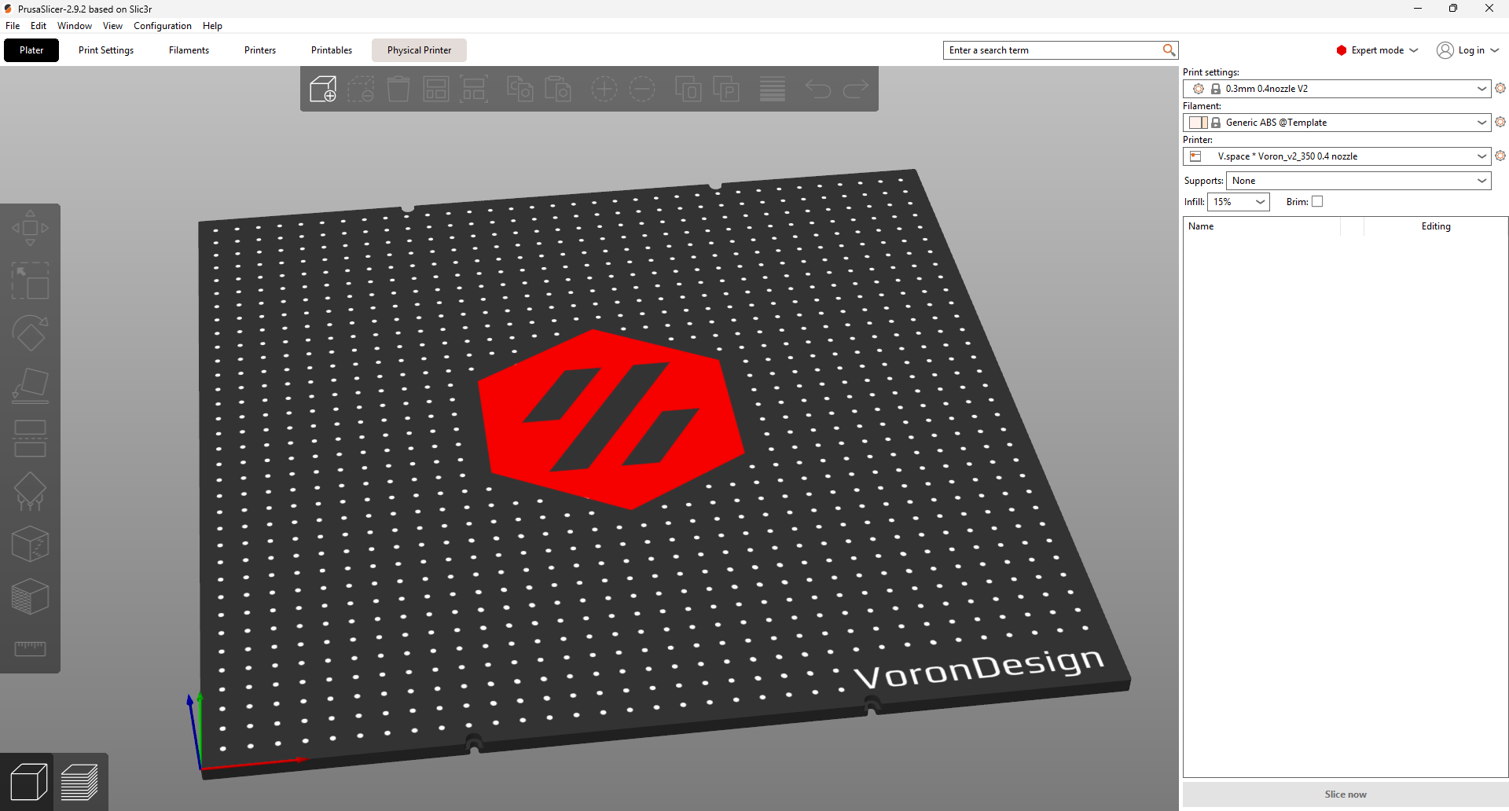Select the Place on face tool
1509x811 pixels.
(30, 386)
